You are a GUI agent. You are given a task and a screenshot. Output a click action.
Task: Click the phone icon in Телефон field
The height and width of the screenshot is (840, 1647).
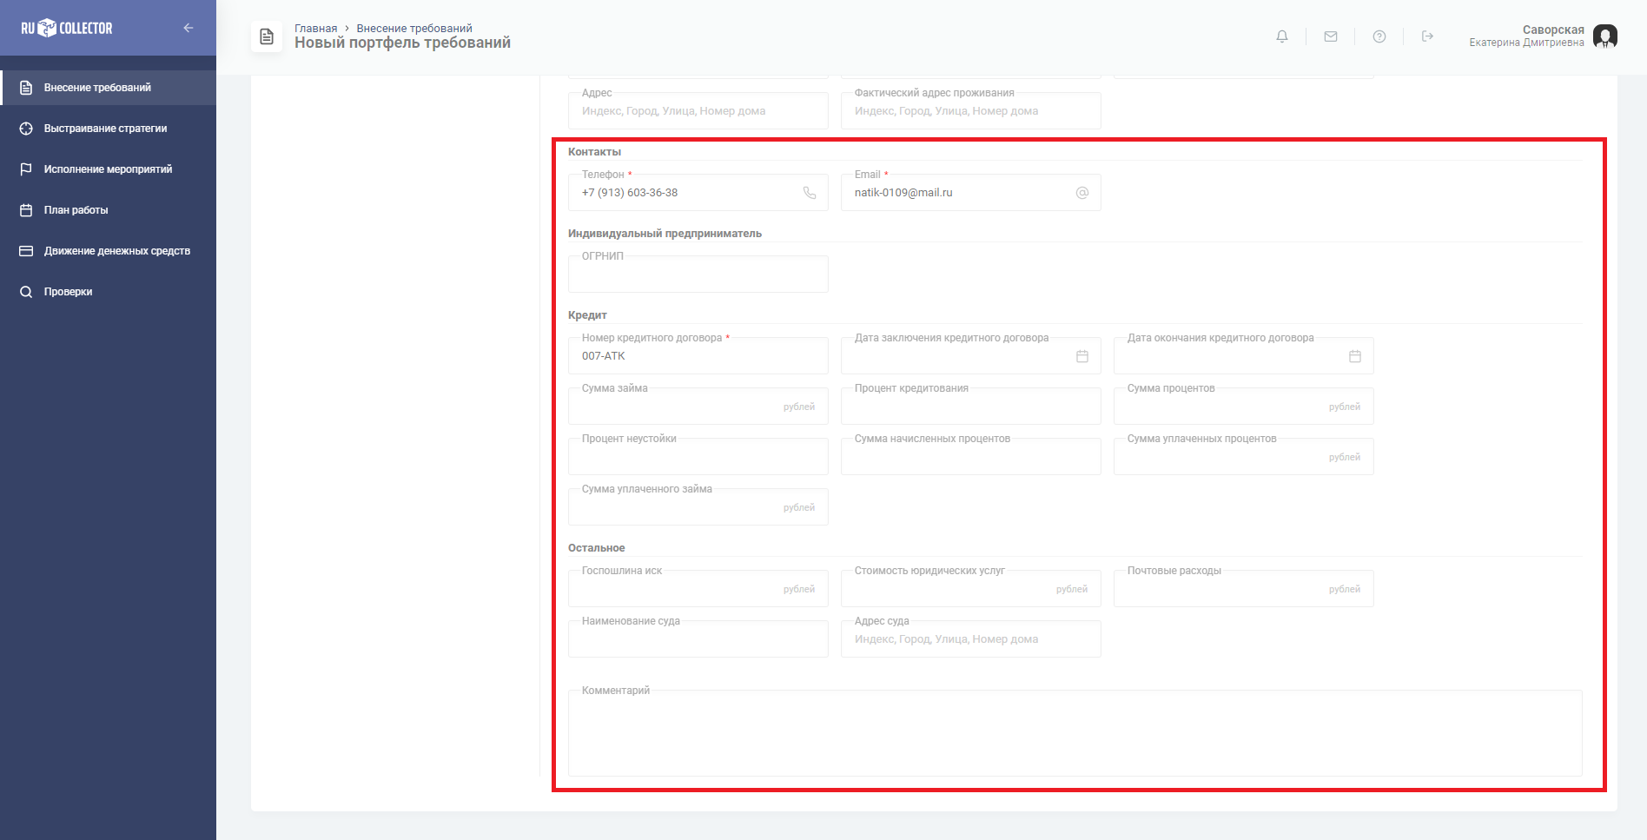coord(810,193)
